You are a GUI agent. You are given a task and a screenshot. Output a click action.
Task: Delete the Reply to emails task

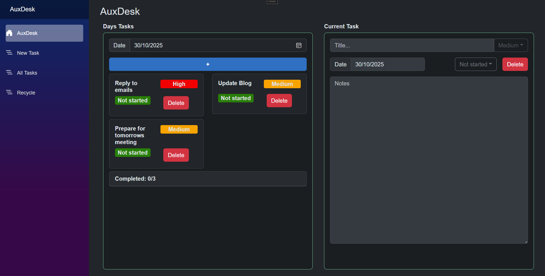click(176, 103)
